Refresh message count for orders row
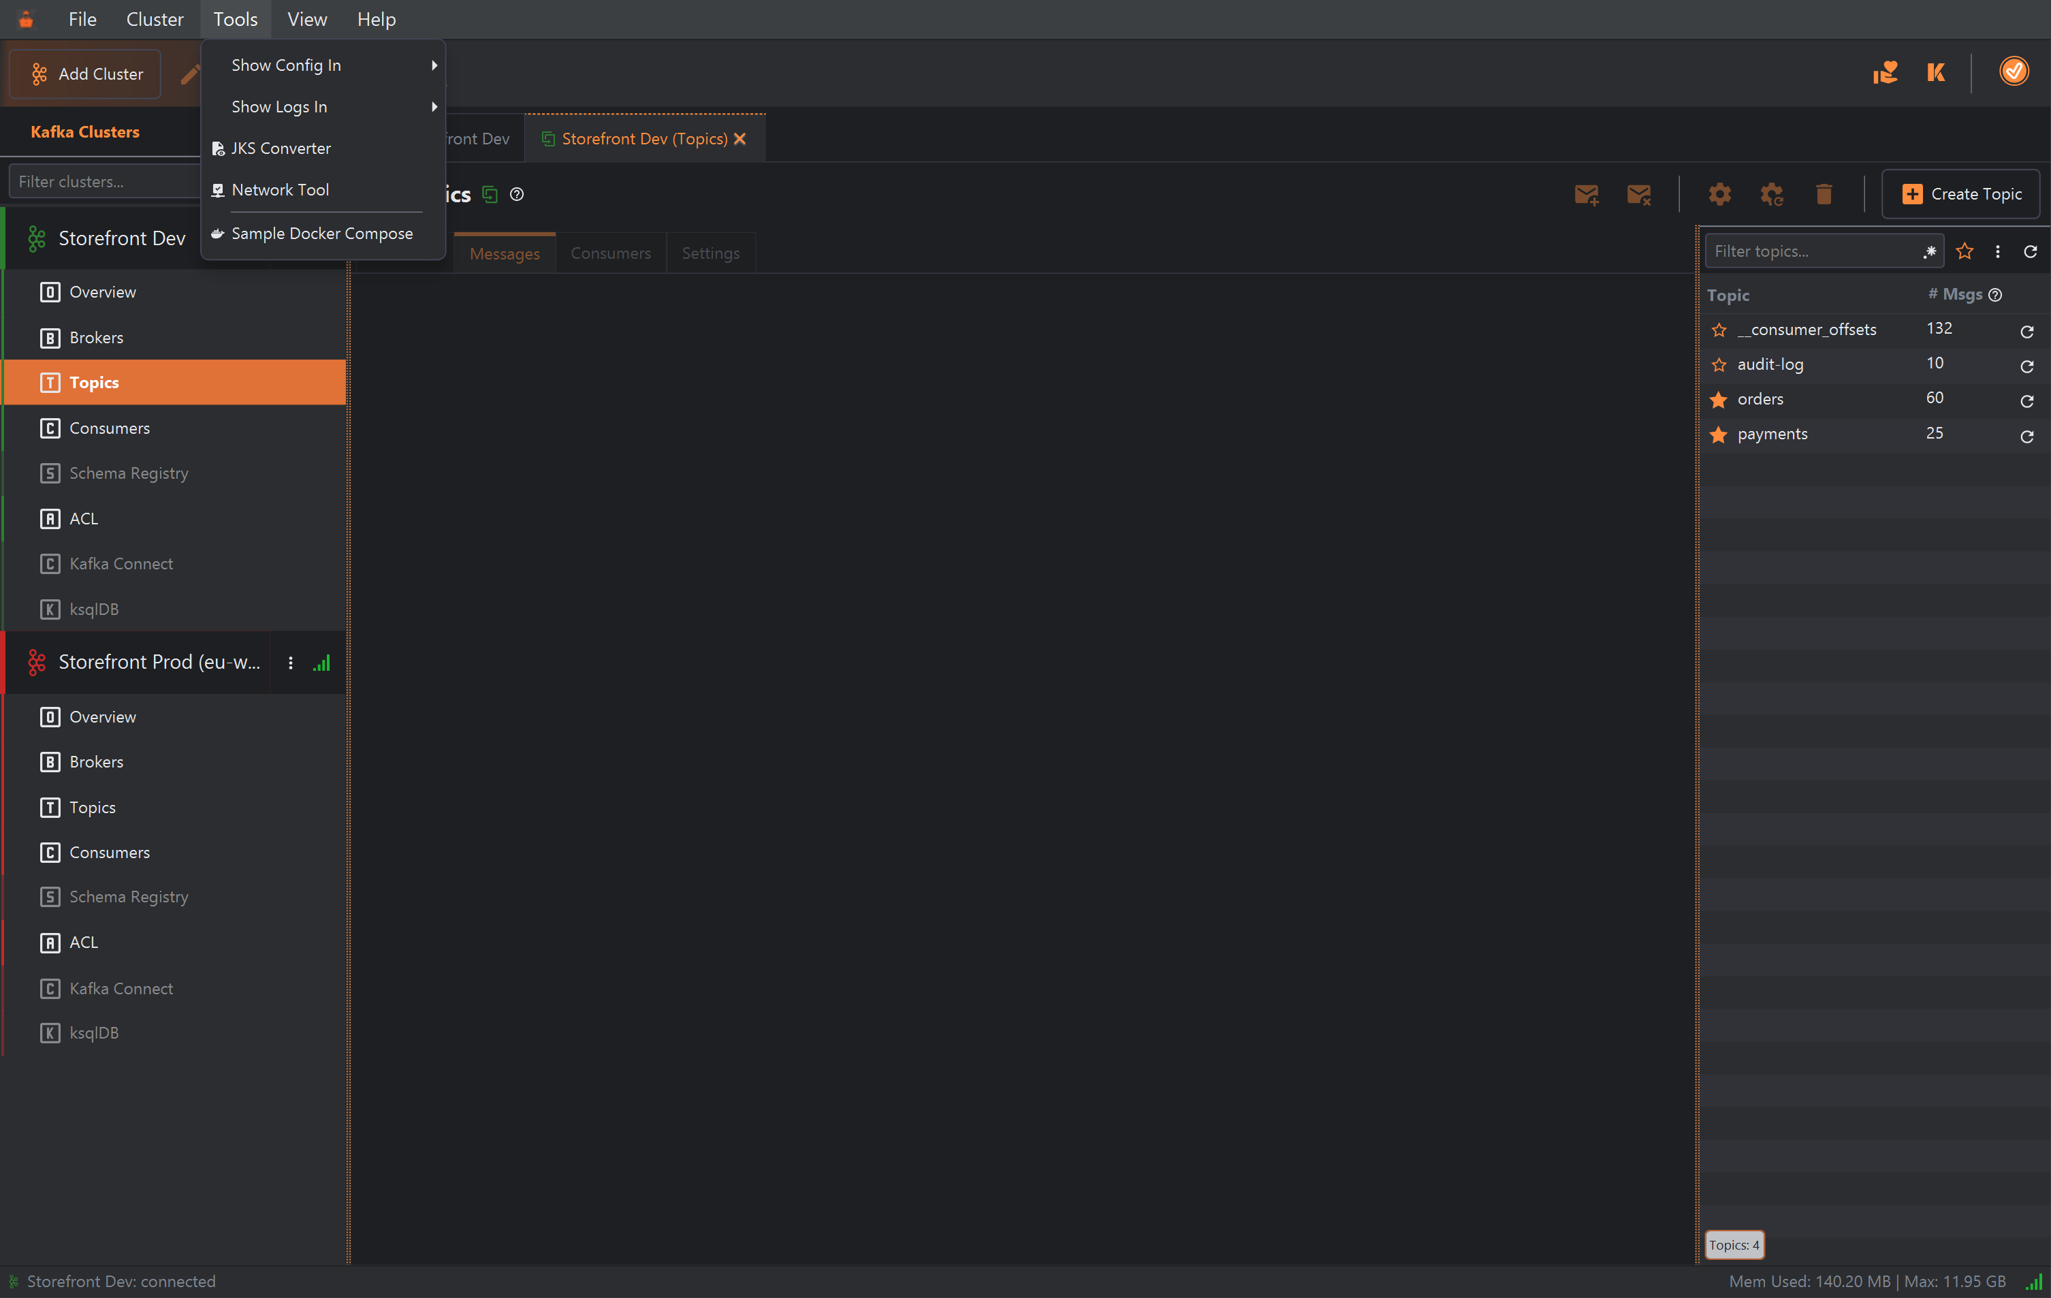This screenshot has height=1298, width=2051. pyautogui.click(x=2027, y=401)
